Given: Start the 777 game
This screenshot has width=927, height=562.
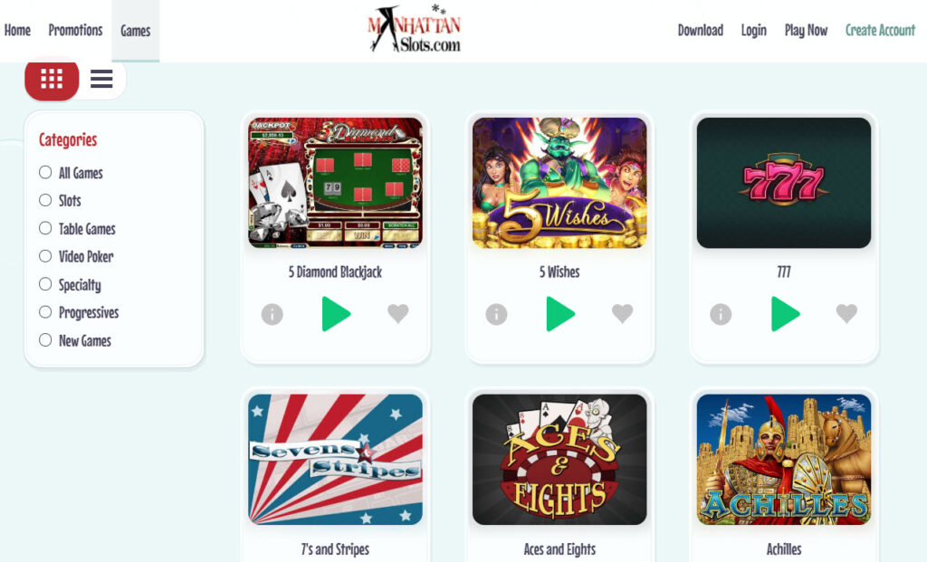Looking at the screenshot, I should (785, 314).
